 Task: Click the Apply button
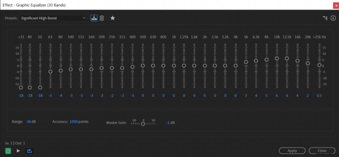tap(292, 151)
